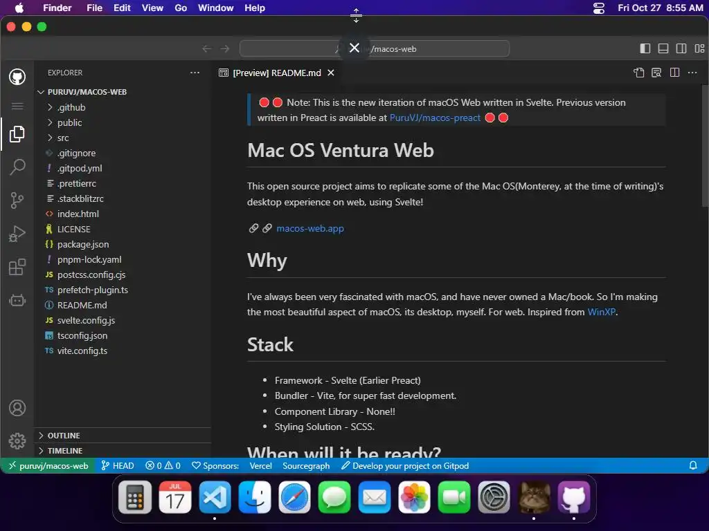Screen dimensions: 709x531
Task: Toggle the Secondary Side Bar layout icon
Action: coord(681,49)
